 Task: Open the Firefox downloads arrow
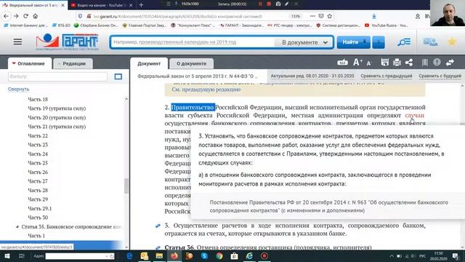pos(374,16)
